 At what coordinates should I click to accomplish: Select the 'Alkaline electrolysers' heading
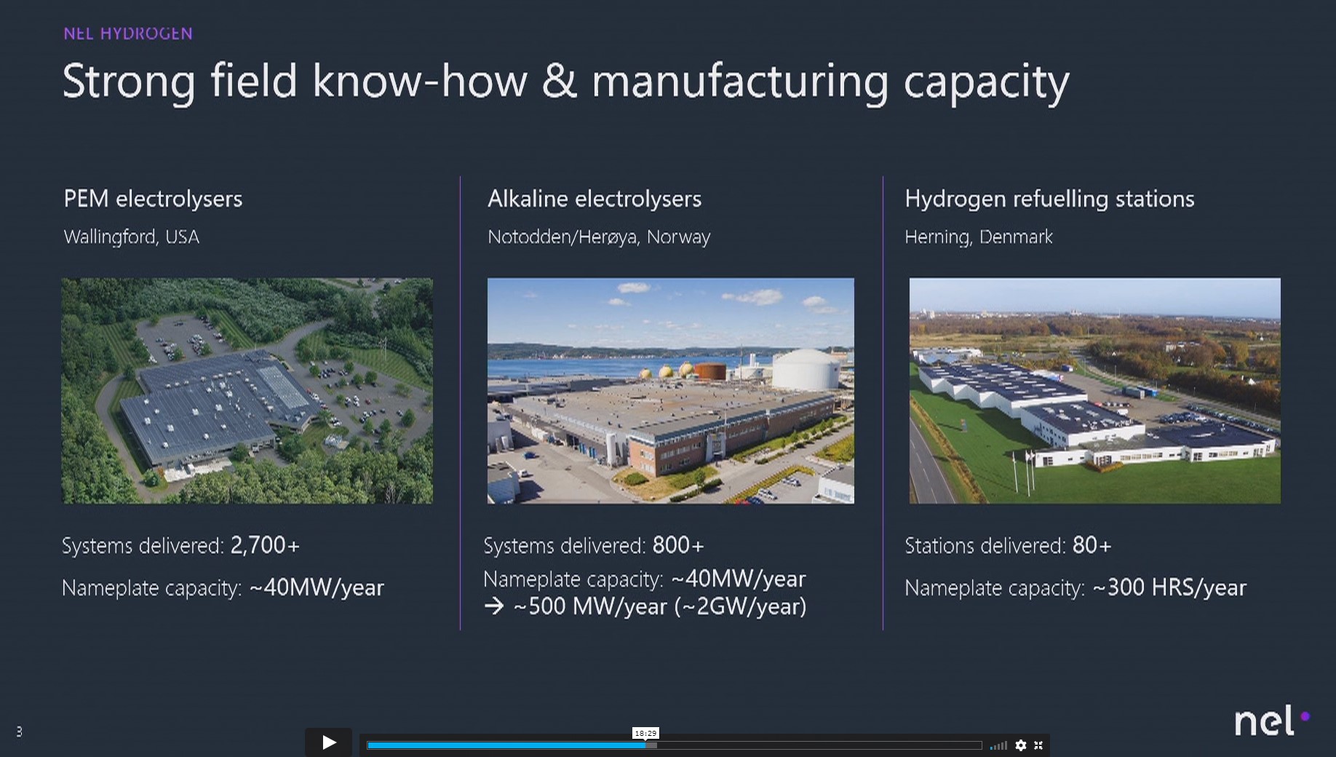point(595,199)
